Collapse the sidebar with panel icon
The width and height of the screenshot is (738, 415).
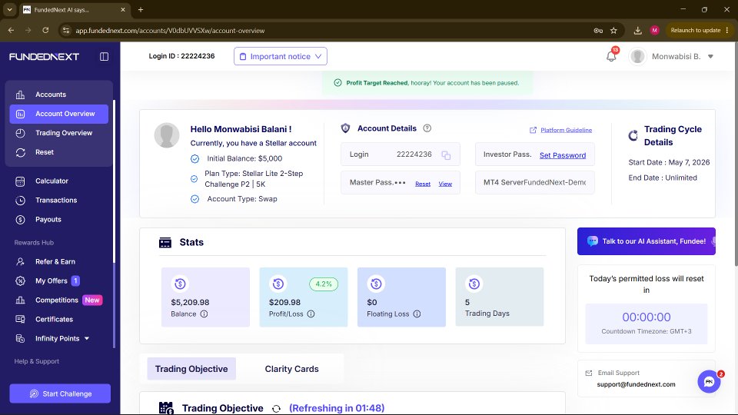click(x=104, y=56)
